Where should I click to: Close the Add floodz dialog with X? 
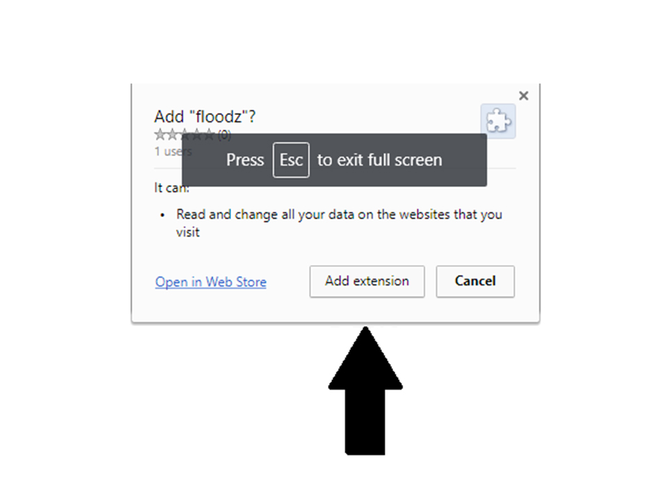pyautogui.click(x=523, y=96)
